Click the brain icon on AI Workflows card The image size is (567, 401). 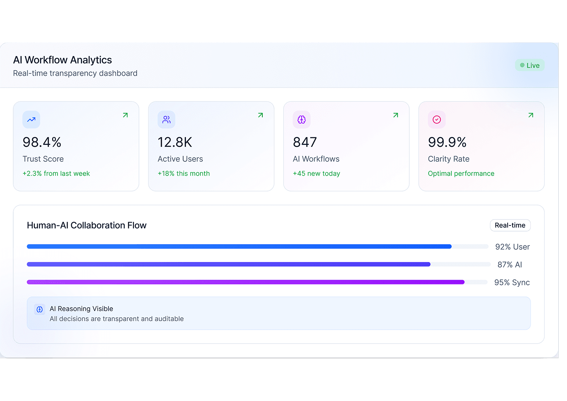[x=301, y=120]
